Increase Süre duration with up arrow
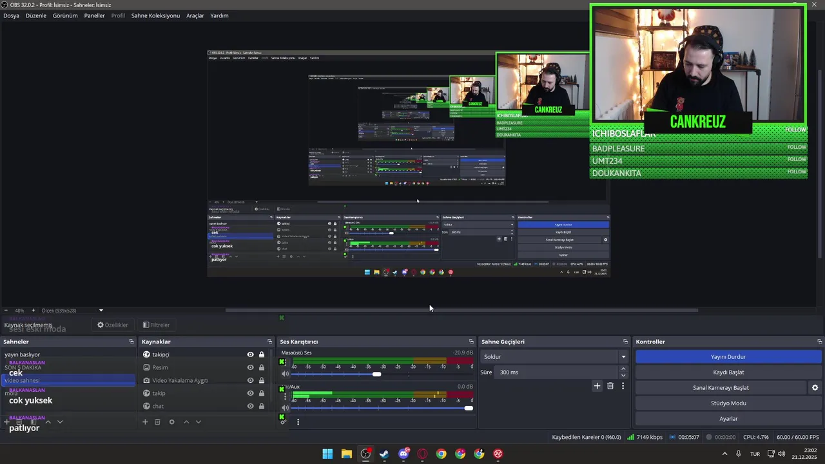This screenshot has width=825, height=464. tap(623, 369)
